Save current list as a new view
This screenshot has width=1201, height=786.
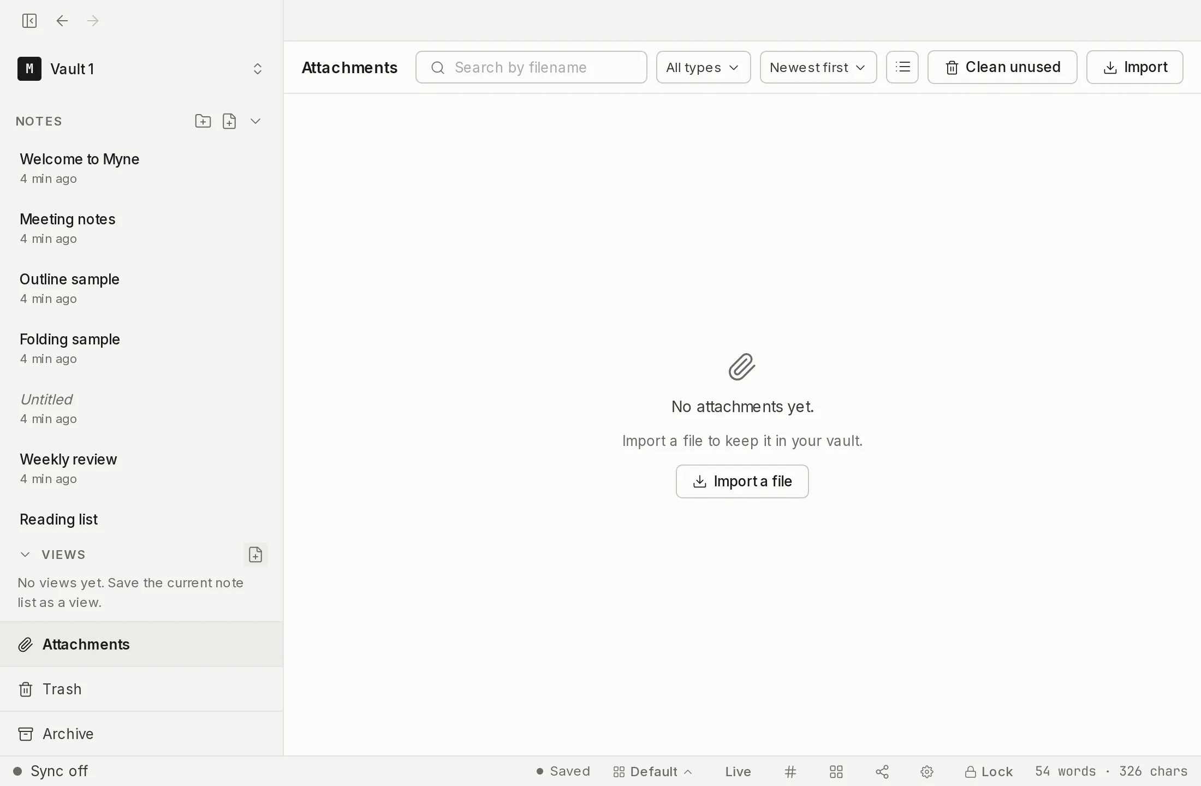coord(255,555)
